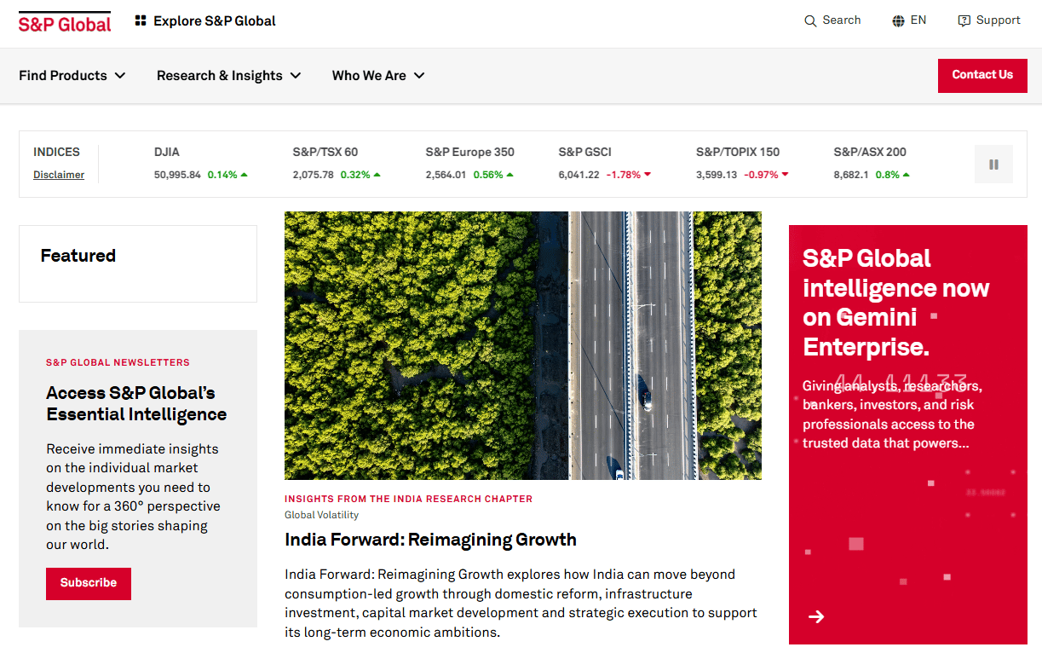Click the DJIA green up arrow
This screenshot has width=1042, height=653.
tap(244, 175)
